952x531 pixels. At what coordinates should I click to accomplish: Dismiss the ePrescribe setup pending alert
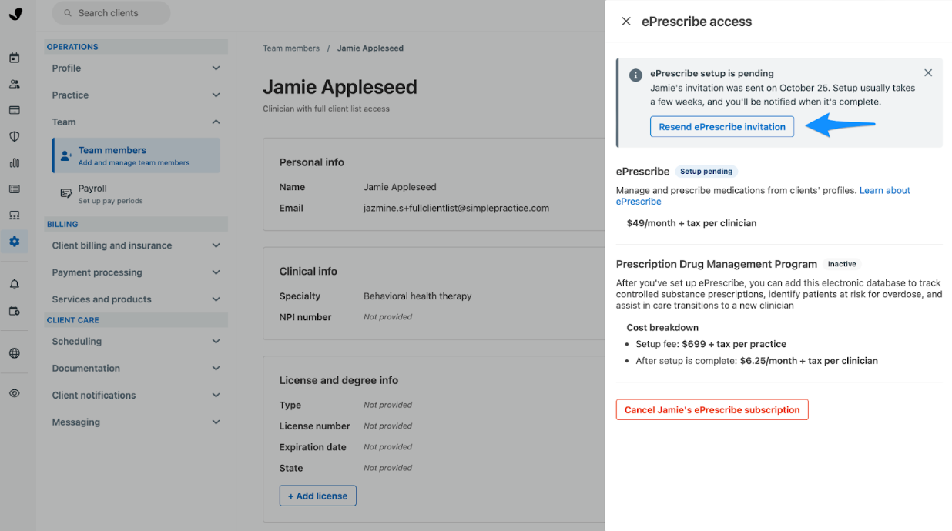point(928,73)
